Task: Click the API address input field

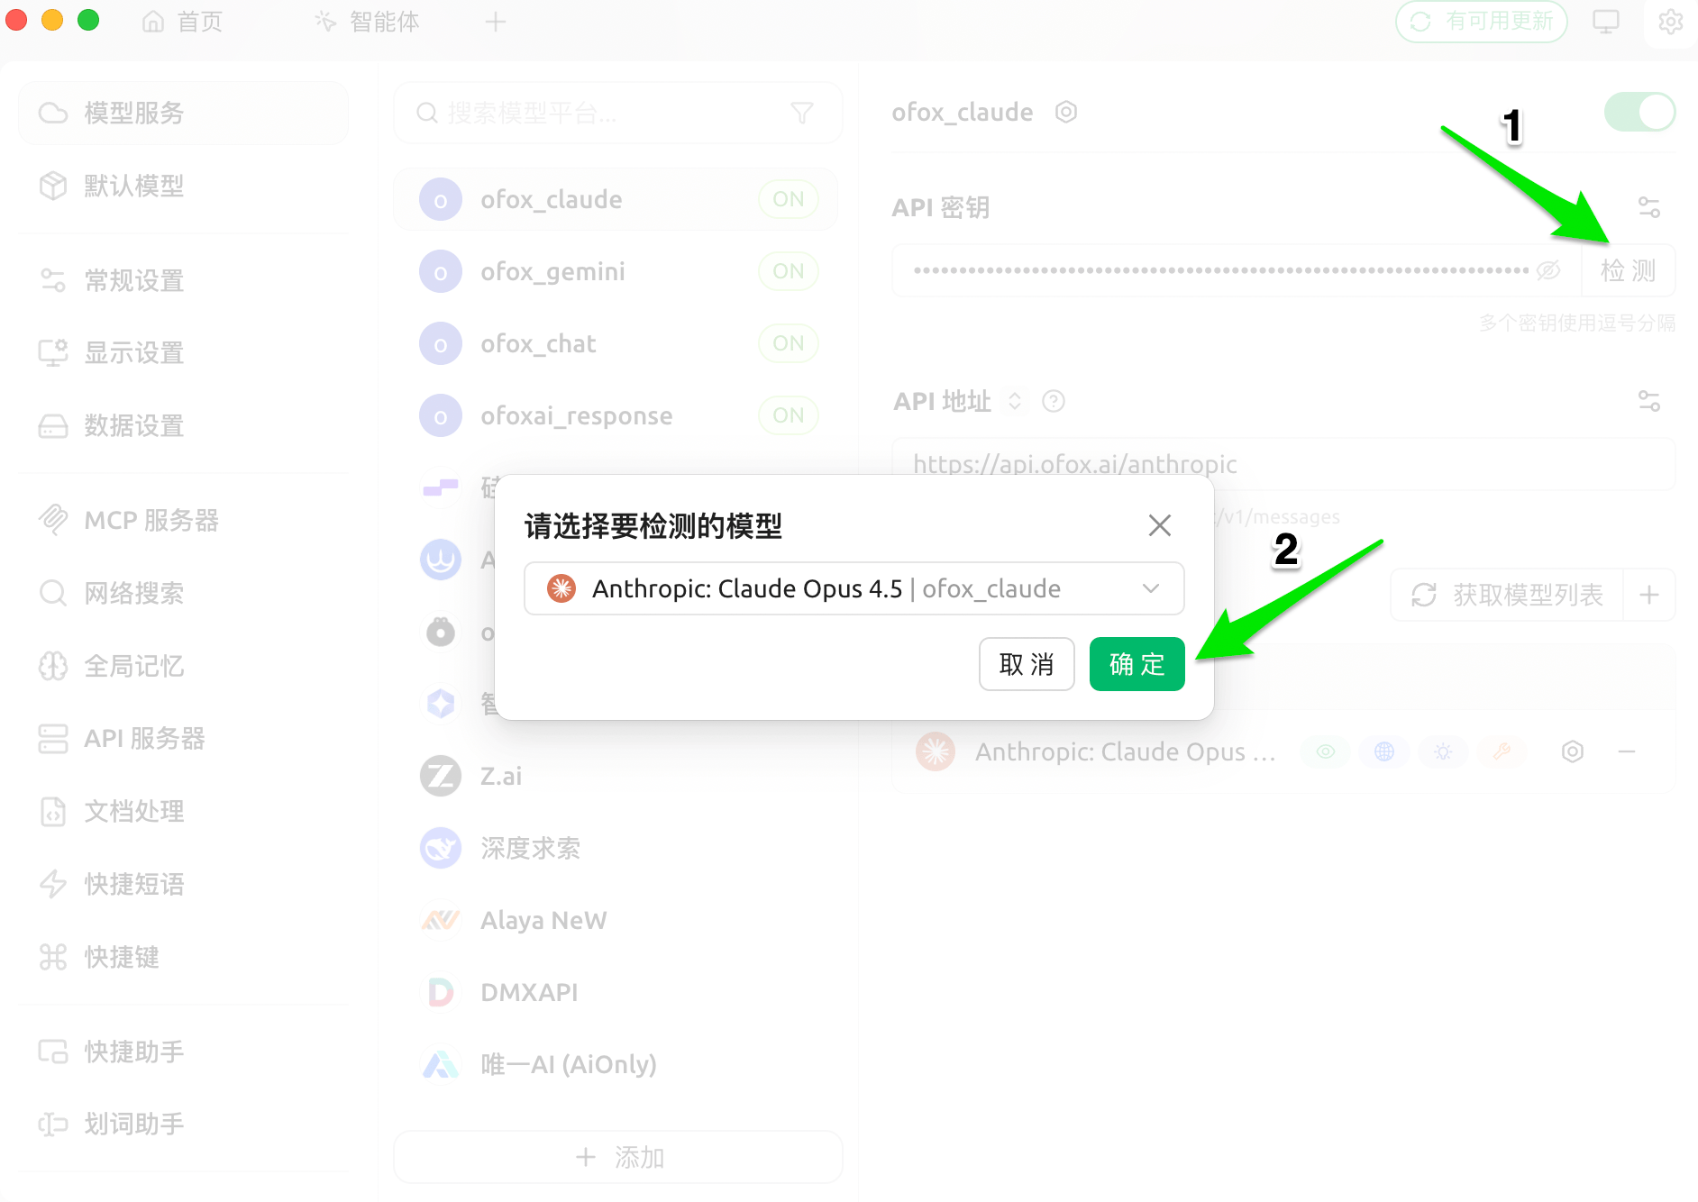Action: [x=1283, y=464]
